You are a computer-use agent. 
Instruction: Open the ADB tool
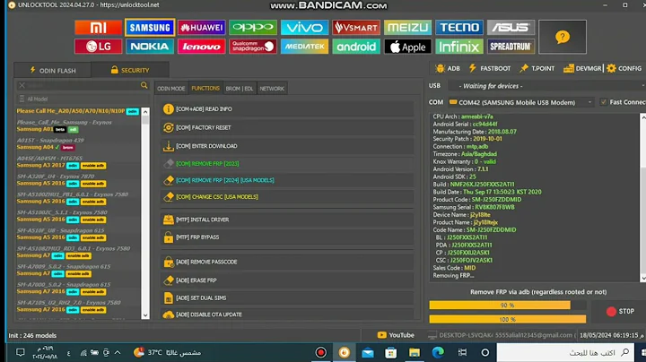(x=448, y=68)
